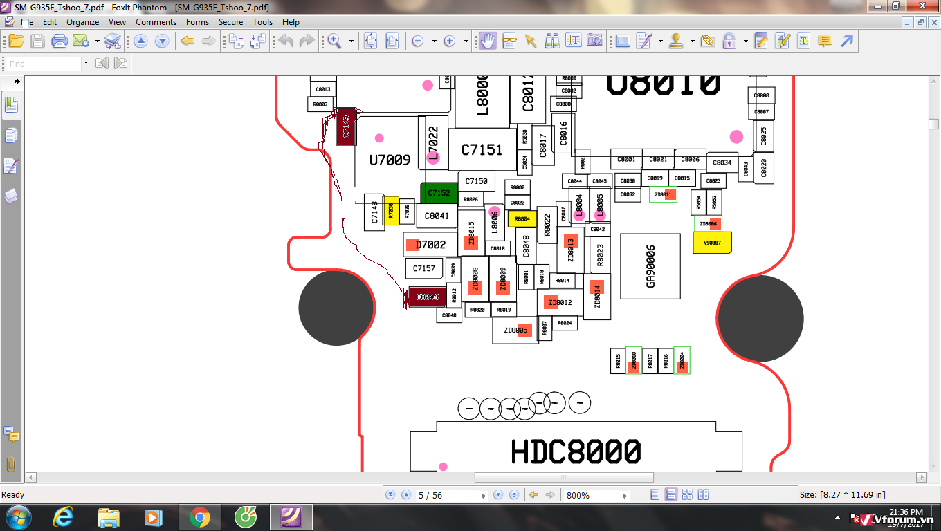Select the Select Text tool
This screenshot has width=941, height=531.
pyautogui.click(x=574, y=41)
